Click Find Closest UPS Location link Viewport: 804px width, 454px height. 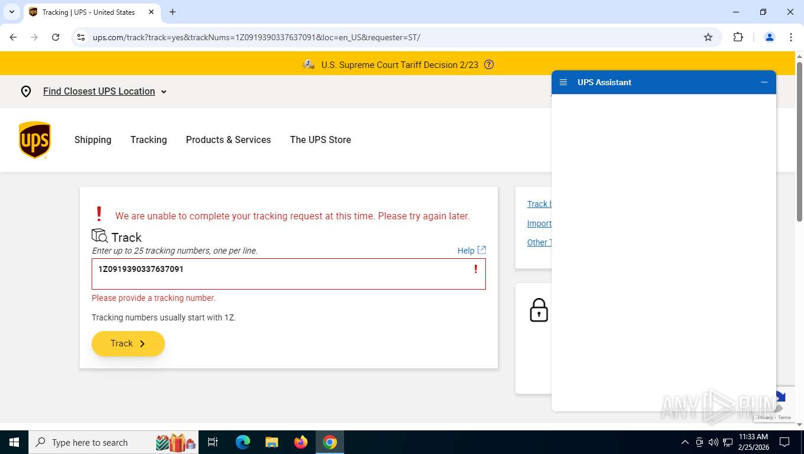pos(99,91)
